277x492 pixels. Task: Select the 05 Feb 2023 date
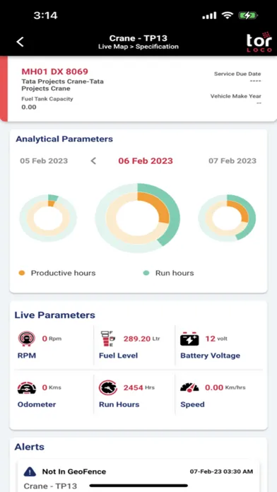[x=44, y=161]
